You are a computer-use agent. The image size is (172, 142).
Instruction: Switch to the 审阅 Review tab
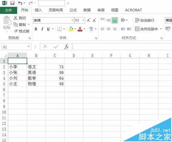tap(101, 10)
